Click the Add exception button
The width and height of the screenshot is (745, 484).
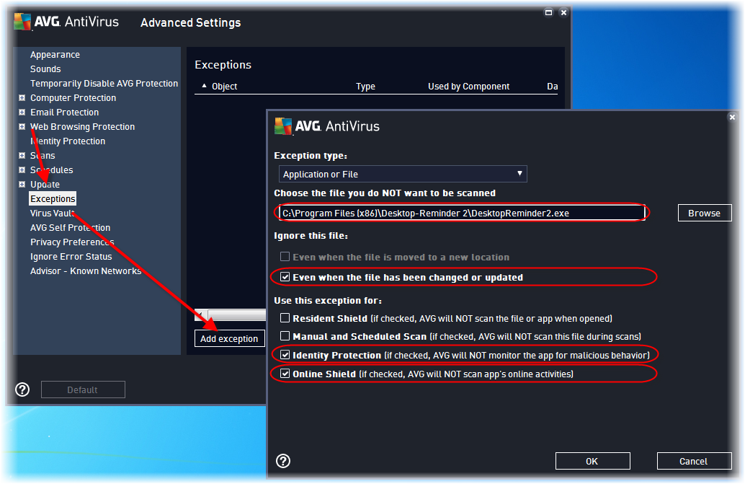[x=229, y=338]
